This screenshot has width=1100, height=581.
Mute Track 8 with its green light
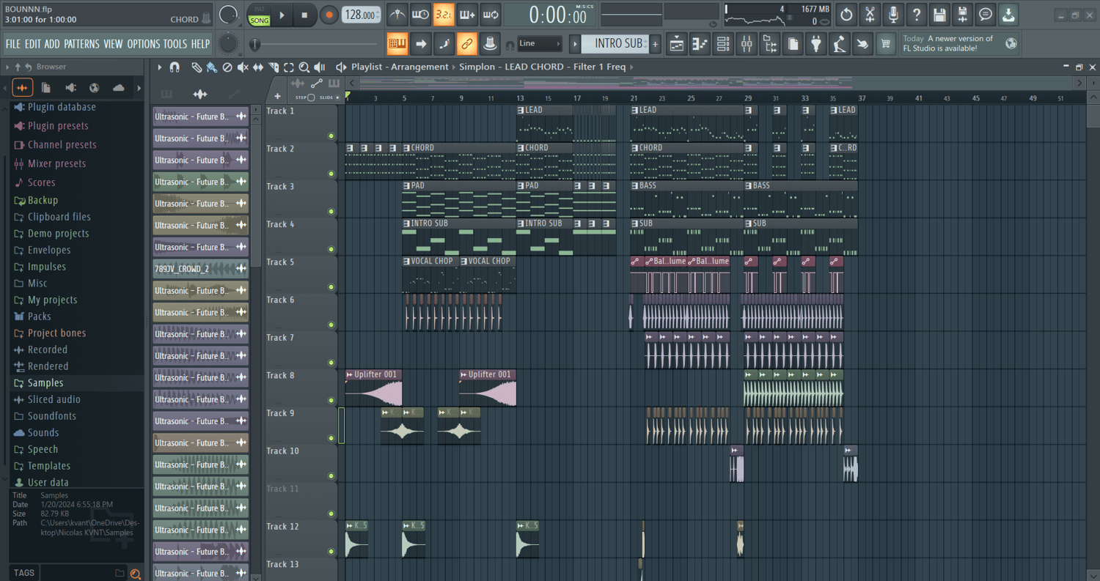[x=331, y=401]
